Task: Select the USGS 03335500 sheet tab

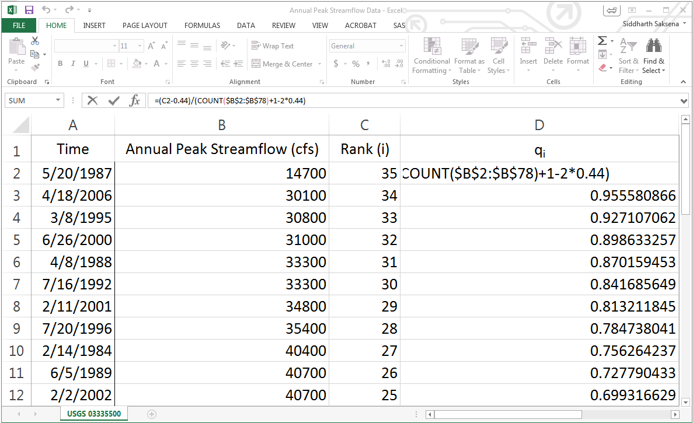Action: click(94, 414)
